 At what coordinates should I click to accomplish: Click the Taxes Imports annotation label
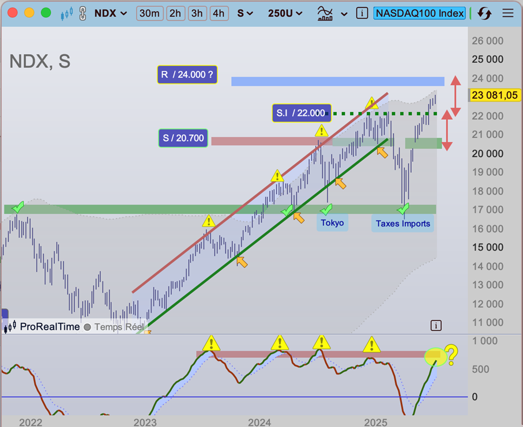(403, 224)
